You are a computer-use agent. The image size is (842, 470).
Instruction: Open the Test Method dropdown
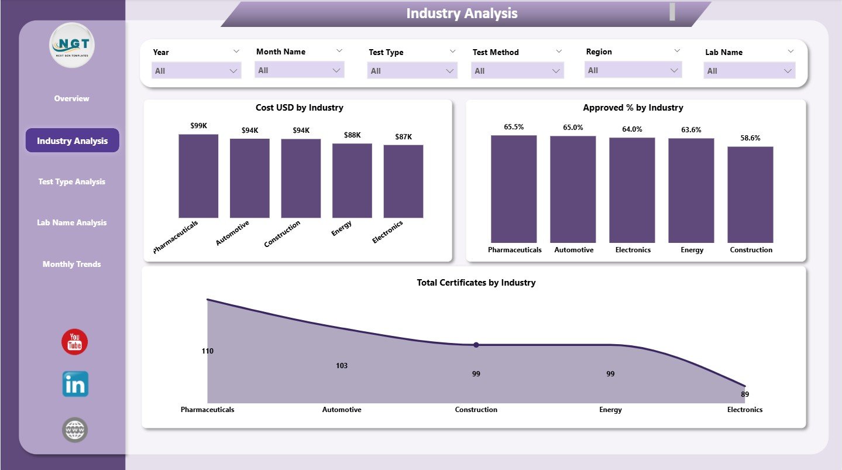tap(559, 51)
